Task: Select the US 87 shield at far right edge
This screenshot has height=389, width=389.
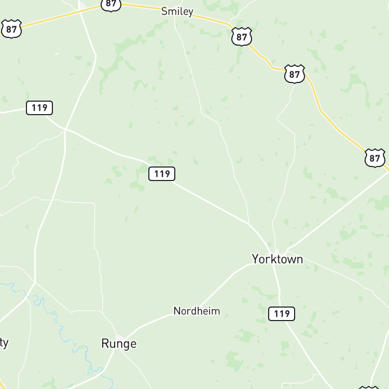Action: (x=375, y=158)
